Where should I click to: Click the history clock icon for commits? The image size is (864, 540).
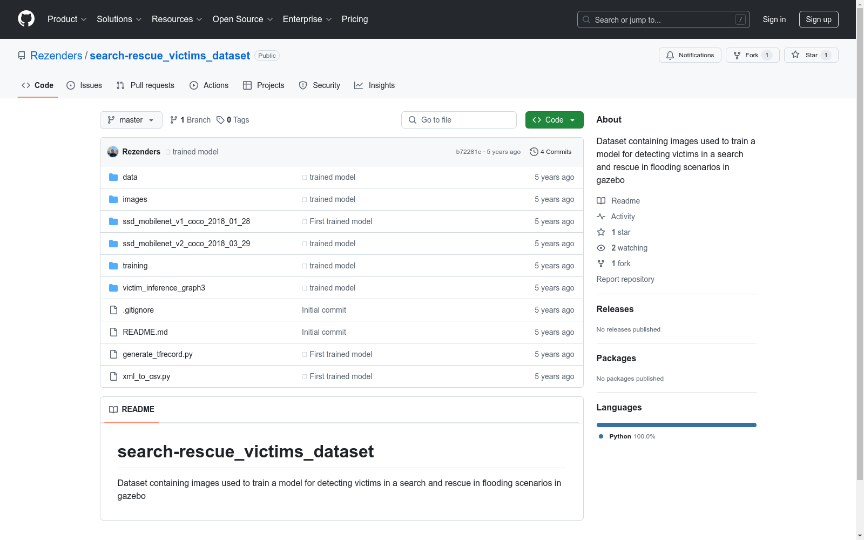534,152
